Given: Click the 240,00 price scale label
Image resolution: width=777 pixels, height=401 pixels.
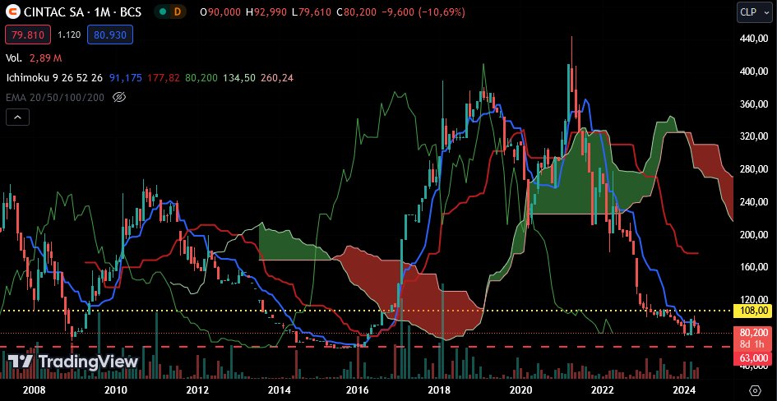Looking at the screenshot, I should [x=755, y=202].
